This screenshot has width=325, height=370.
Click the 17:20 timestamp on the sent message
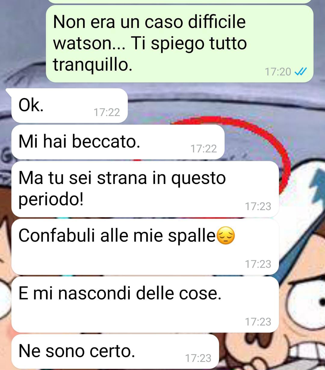click(x=278, y=72)
